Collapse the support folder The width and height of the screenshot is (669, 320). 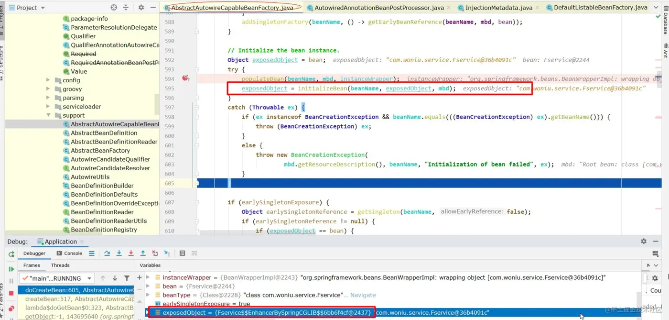pos(48,115)
